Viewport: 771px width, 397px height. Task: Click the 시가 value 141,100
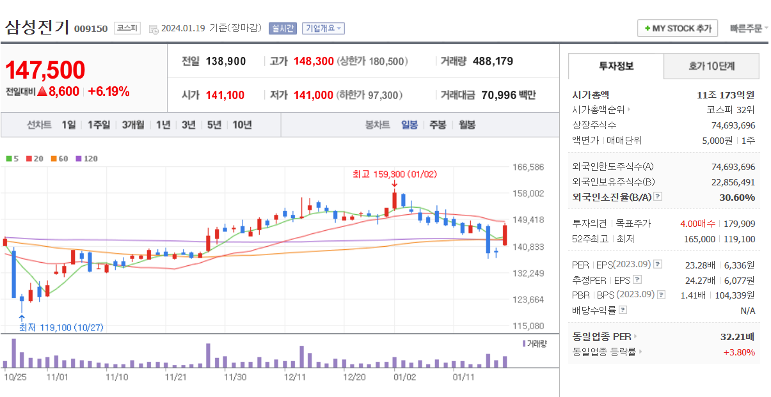(x=225, y=95)
